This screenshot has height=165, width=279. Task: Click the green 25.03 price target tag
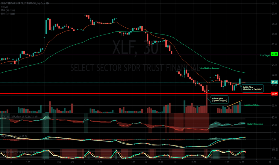274,54
